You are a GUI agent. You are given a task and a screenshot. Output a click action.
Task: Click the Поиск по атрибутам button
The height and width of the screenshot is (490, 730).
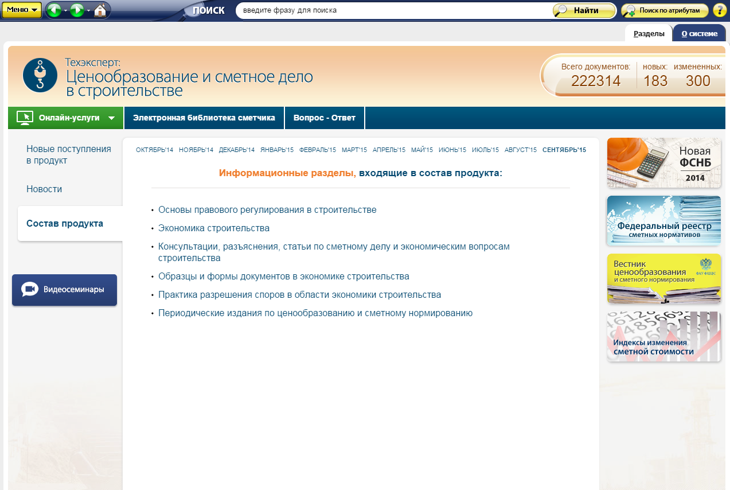(664, 10)
